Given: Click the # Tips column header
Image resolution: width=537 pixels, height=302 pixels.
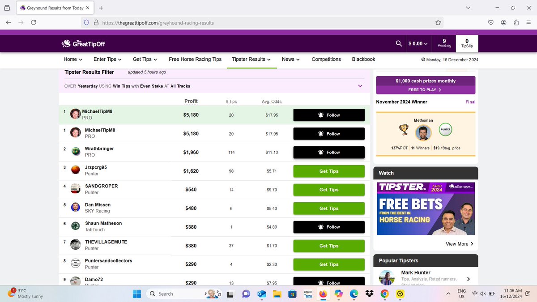Looking at the screenshot, I should [x=231, y=102].
